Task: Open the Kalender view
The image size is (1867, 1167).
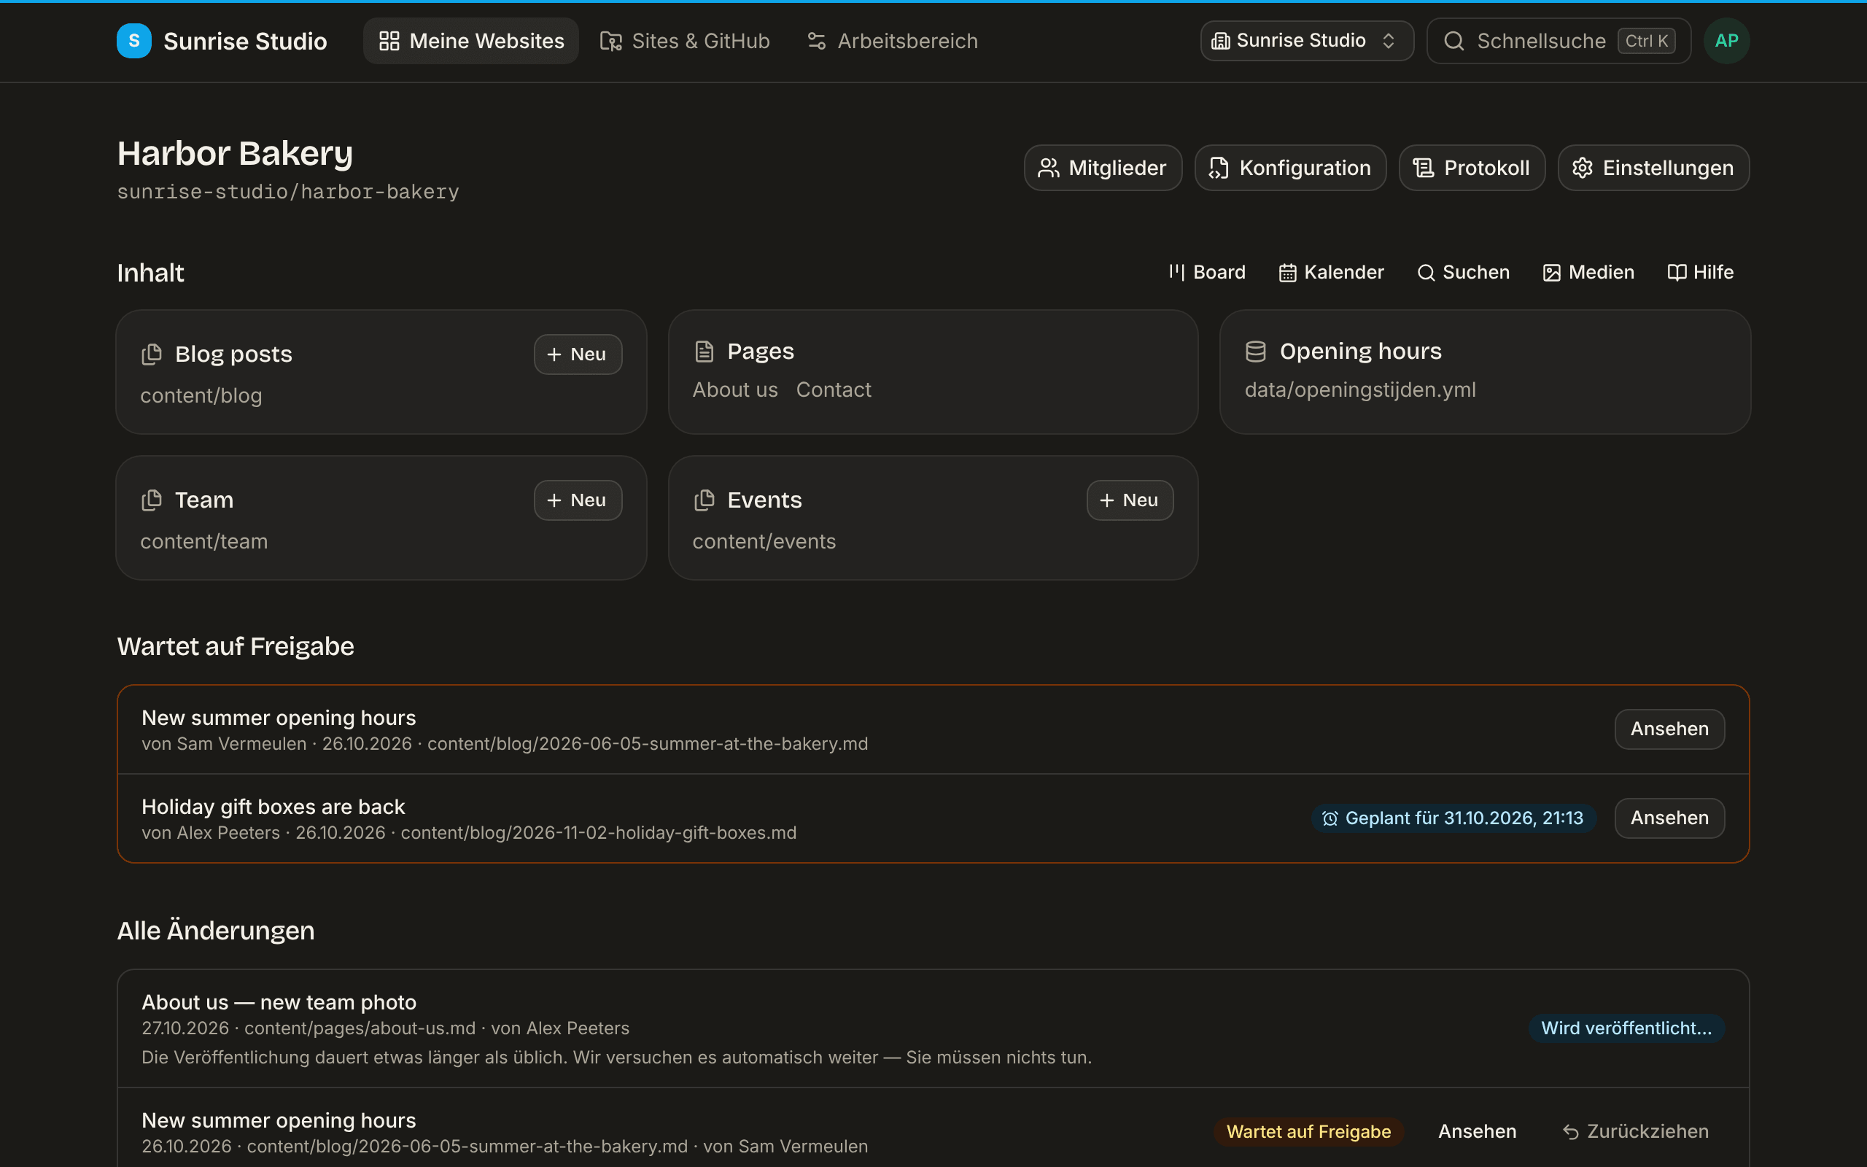Action: pyautogui.click(x=1332, y=273)
